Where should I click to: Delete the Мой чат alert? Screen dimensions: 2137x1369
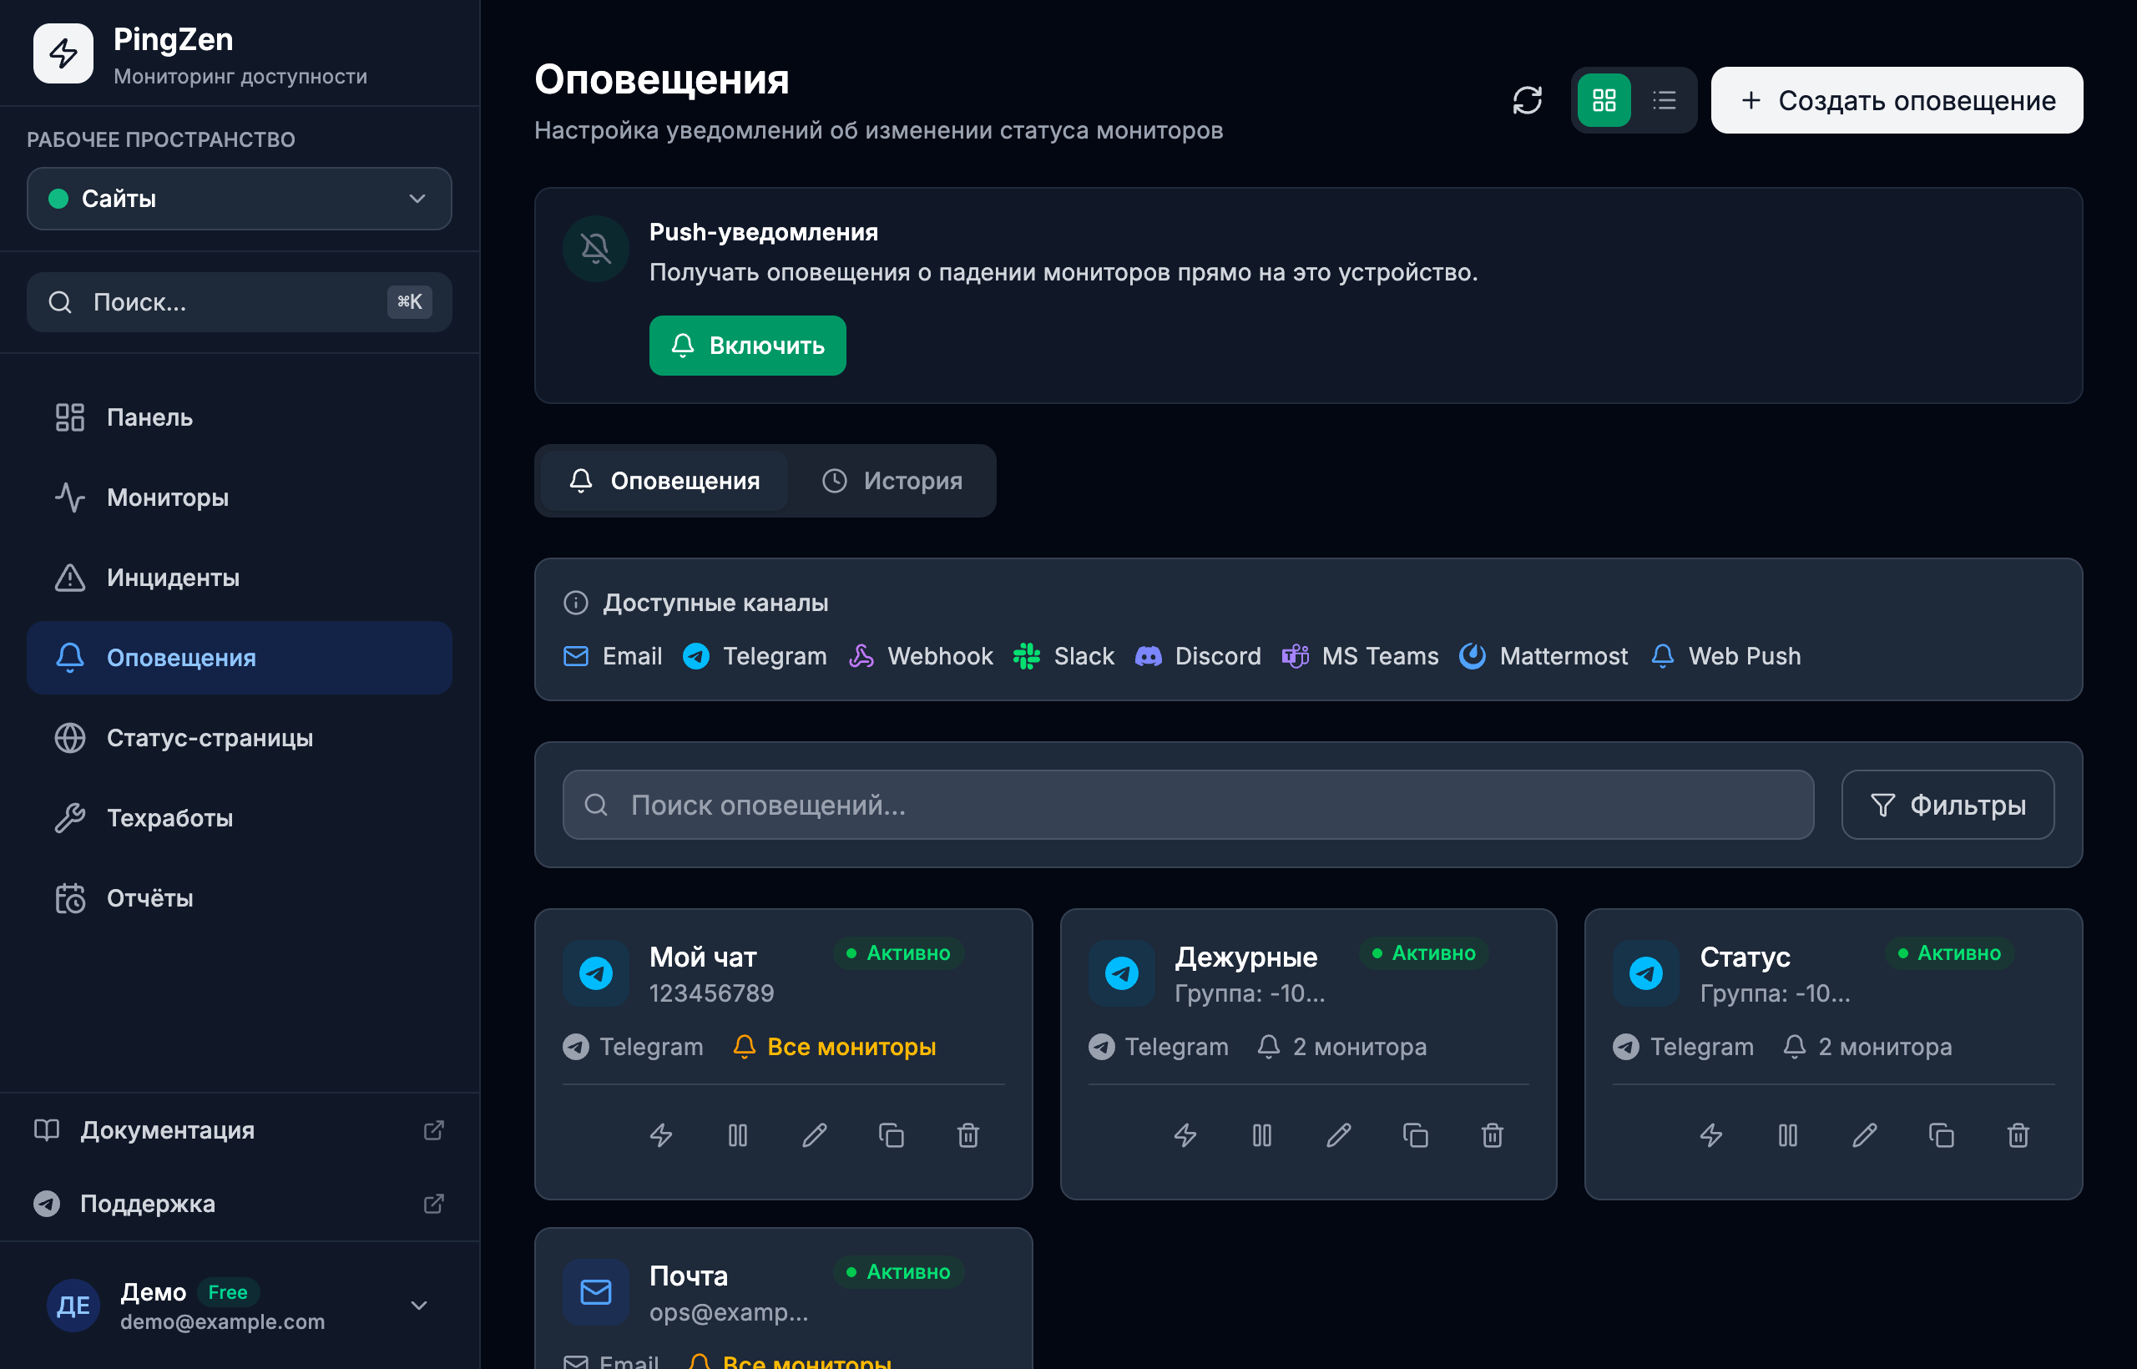(968, 1135)
